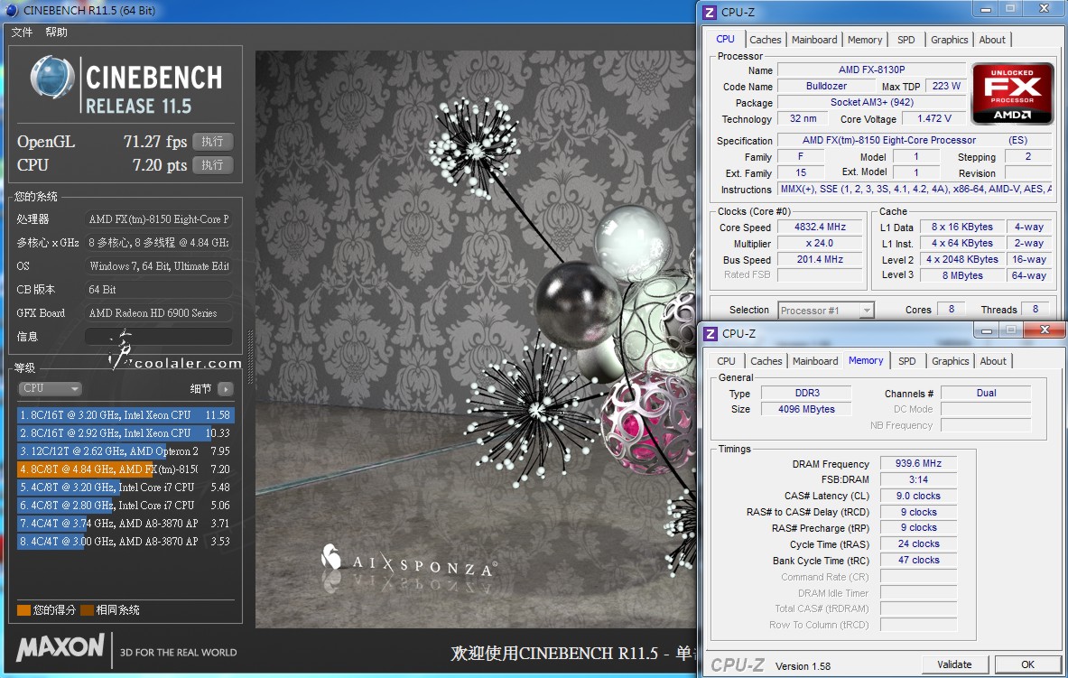The image size is (1068, 678).
Task: Switch to Graphics tab in lower CPU-Z
Action: point(950,361)
